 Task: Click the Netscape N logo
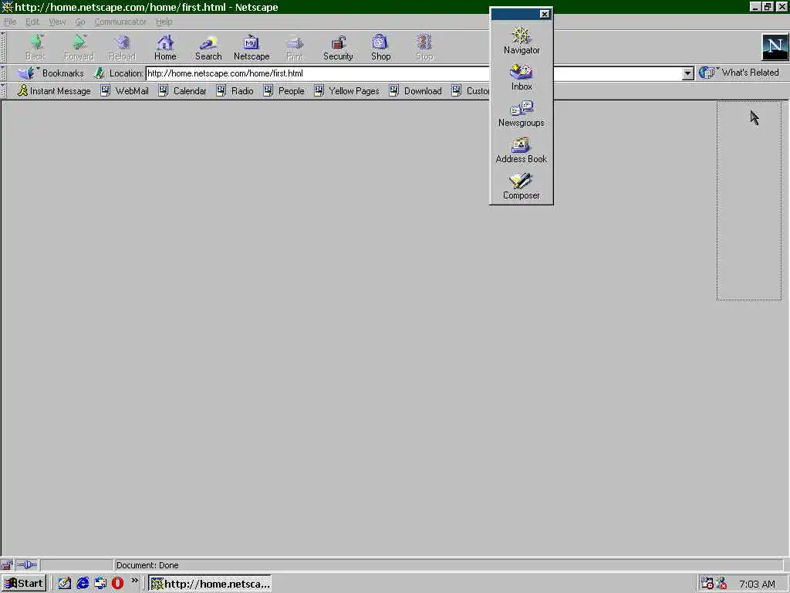coord(775,47)
